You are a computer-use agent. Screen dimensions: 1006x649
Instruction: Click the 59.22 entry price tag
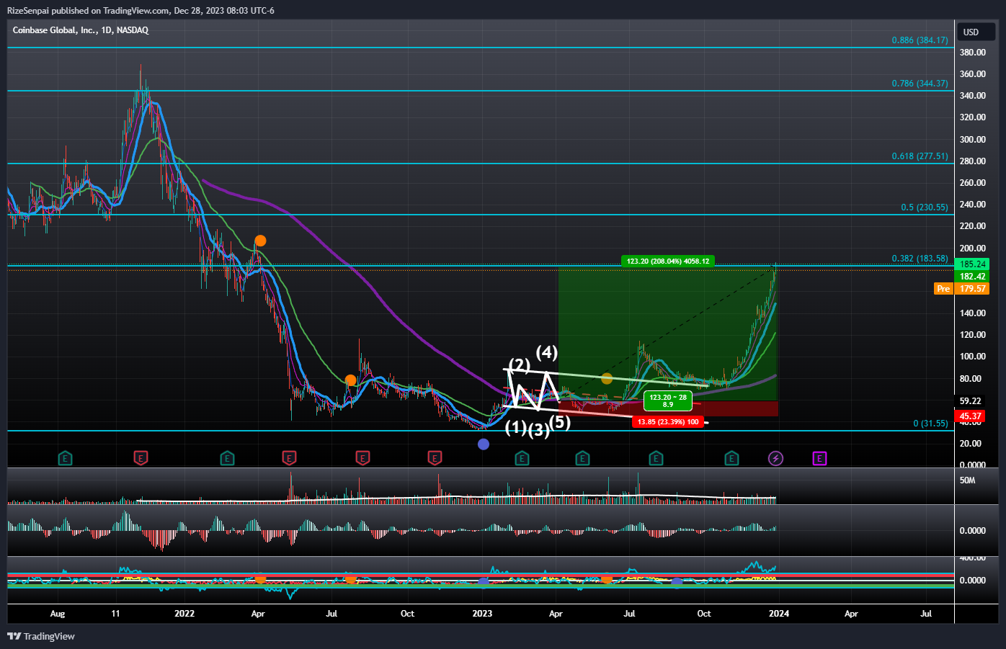pos(971,400)
